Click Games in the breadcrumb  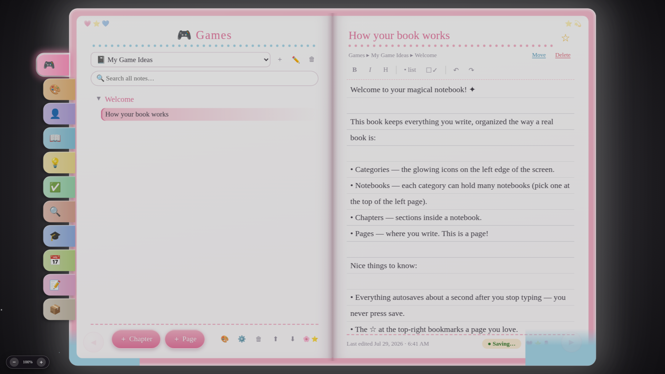click(357, 55)
